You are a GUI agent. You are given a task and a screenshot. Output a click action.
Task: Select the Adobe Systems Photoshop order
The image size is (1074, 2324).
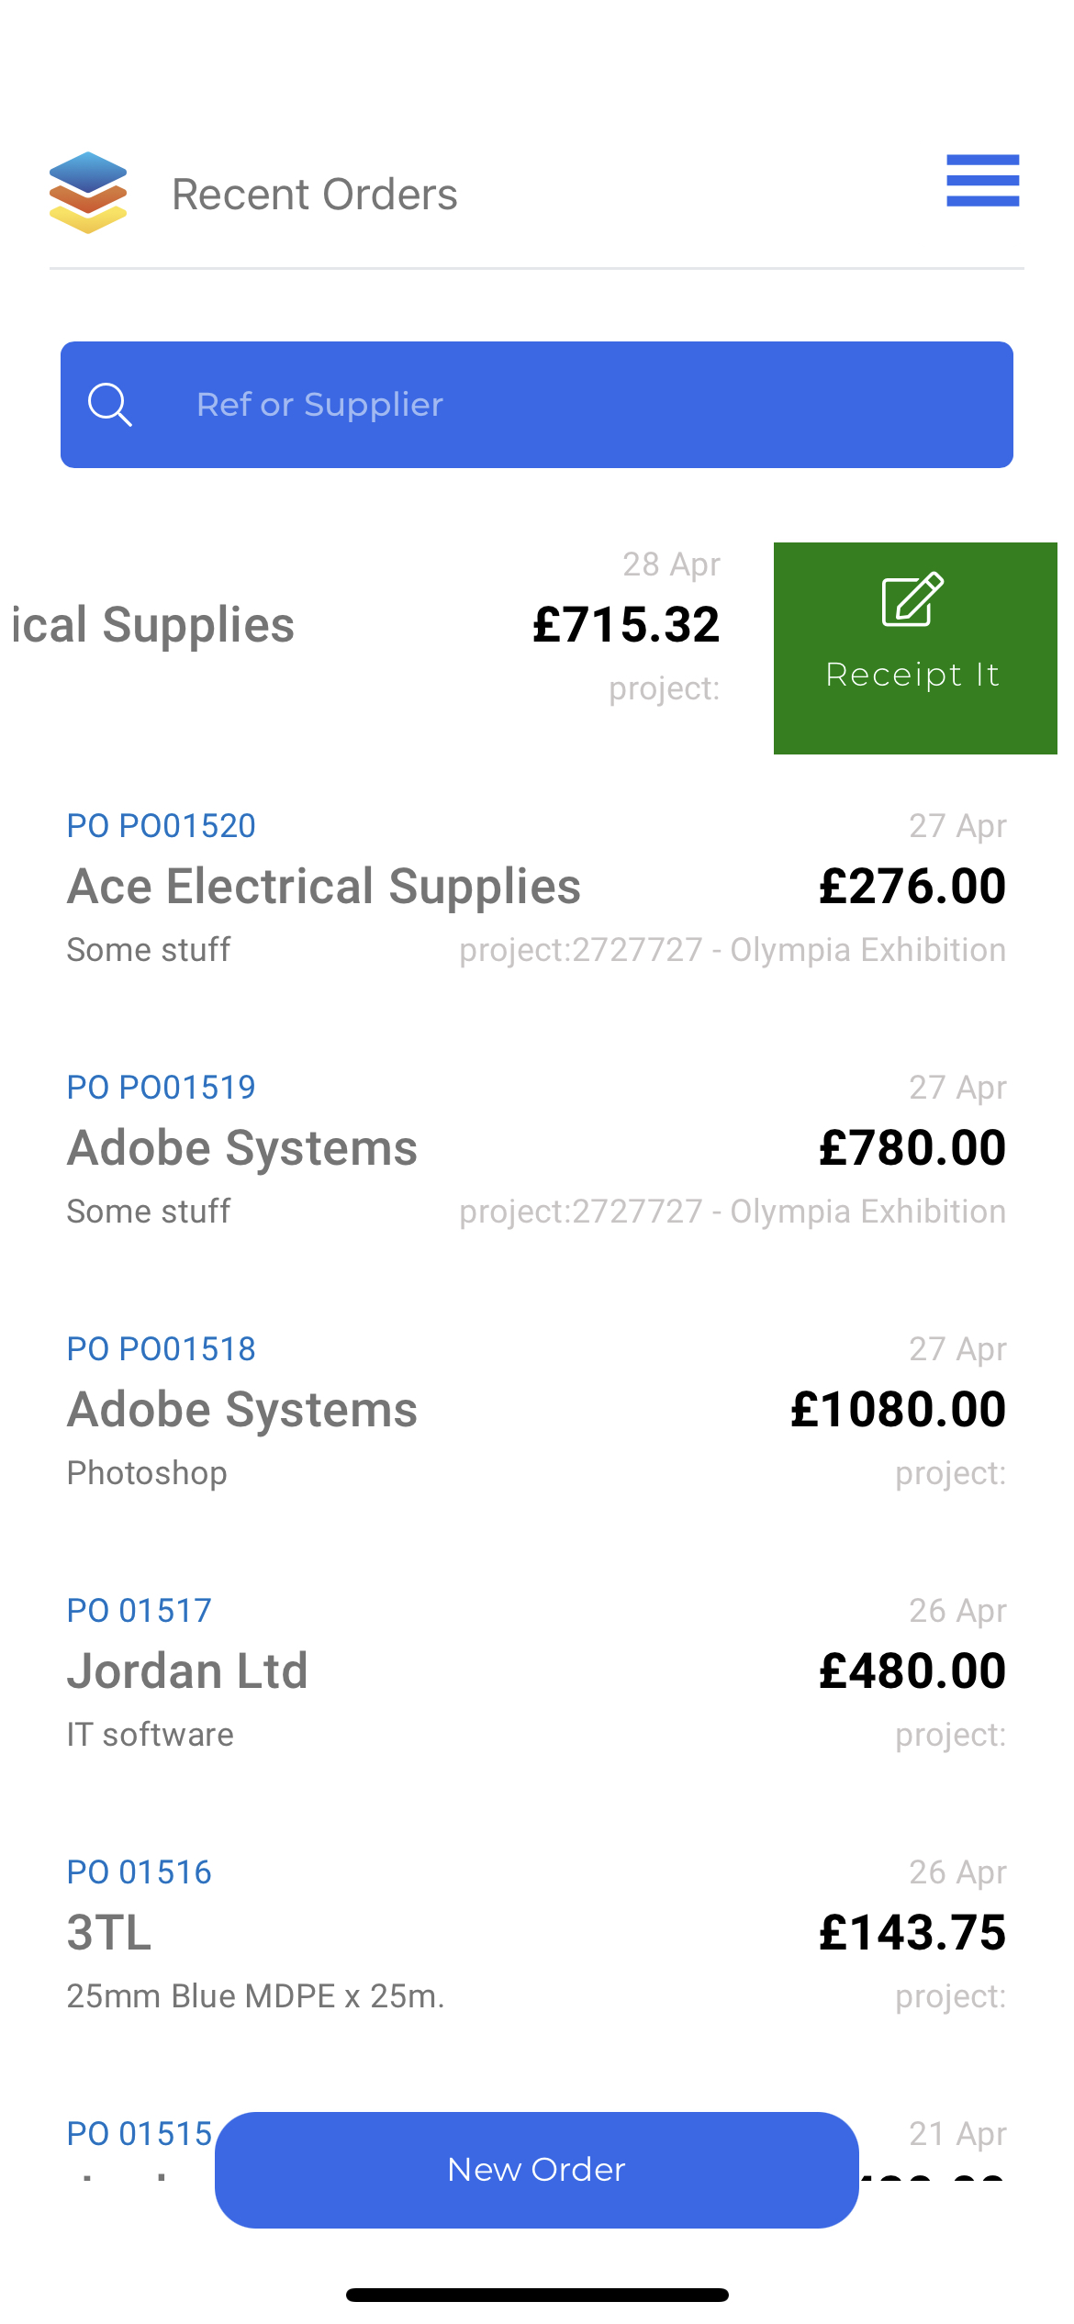point(537,1411)
